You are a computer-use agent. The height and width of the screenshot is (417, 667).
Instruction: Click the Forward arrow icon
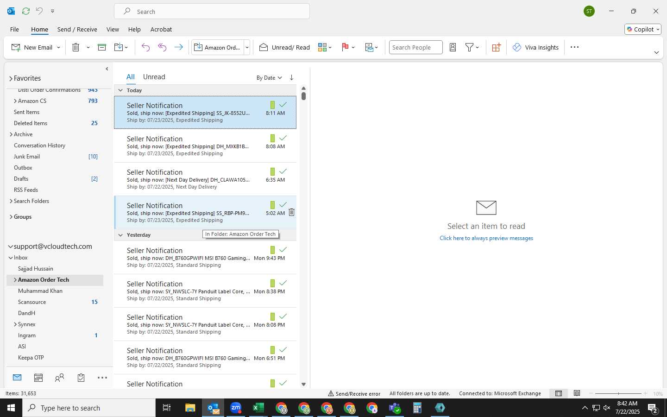[178, 47]
